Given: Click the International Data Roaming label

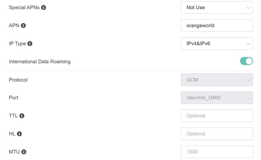Looking at the screenshot, I should coord(40,62).
